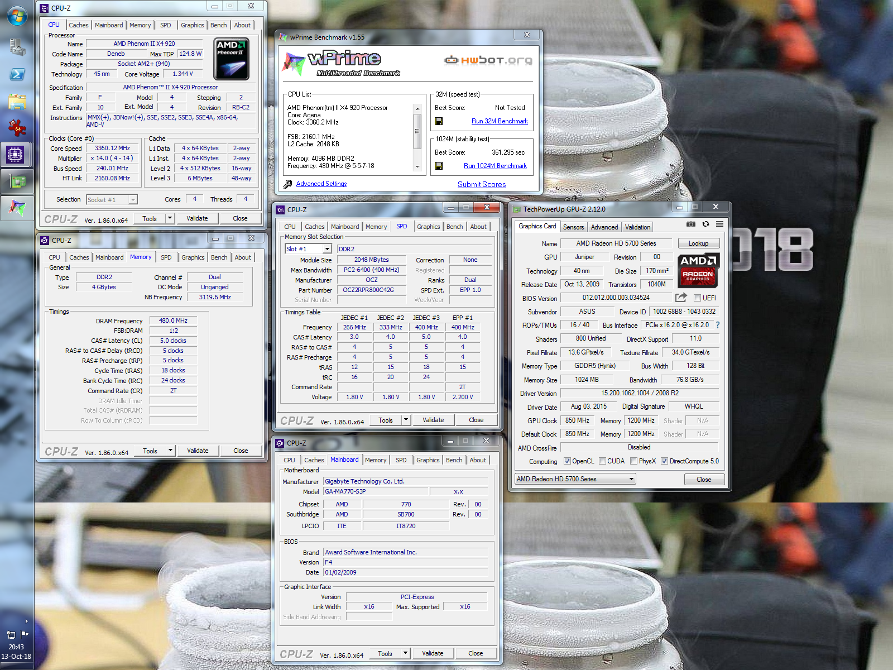Viewport: 893px width, 670px height.
Task: Click the GA-MA770-S3P model field
Action: 376,491
